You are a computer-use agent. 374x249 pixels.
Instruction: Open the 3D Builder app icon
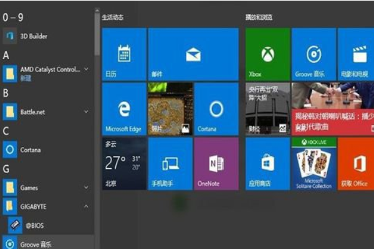(10, 36)
